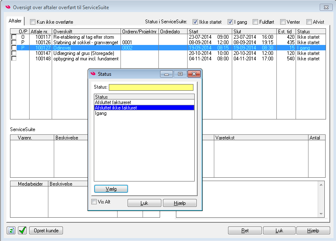
Task: Uncheck the Ikke startet status filter
Action: [195, 22]
